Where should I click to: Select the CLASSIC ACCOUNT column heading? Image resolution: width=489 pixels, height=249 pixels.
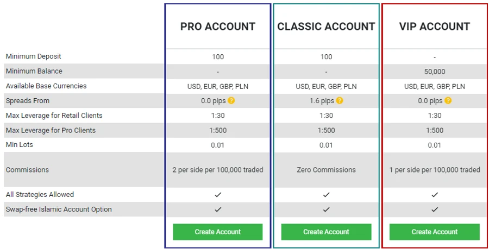tap(326, 27)
